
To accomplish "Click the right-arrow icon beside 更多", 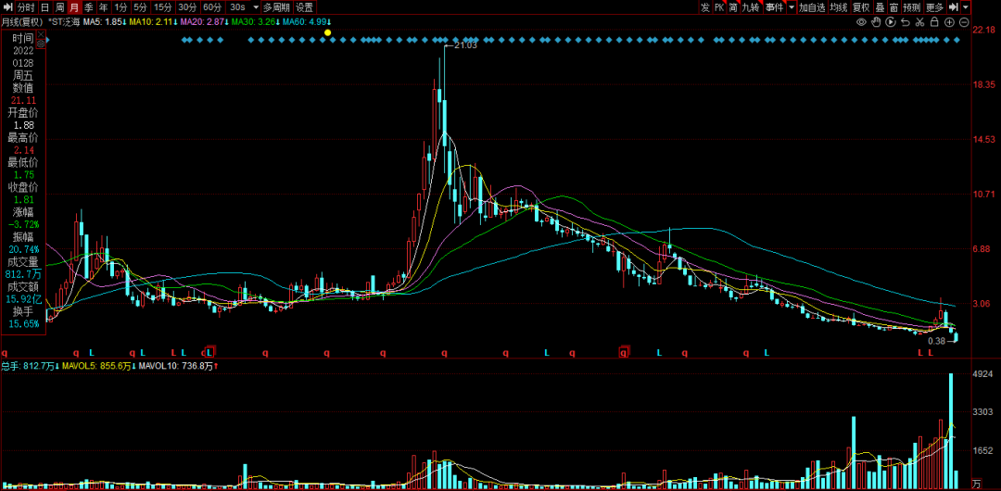I will [x=954, y=7].
